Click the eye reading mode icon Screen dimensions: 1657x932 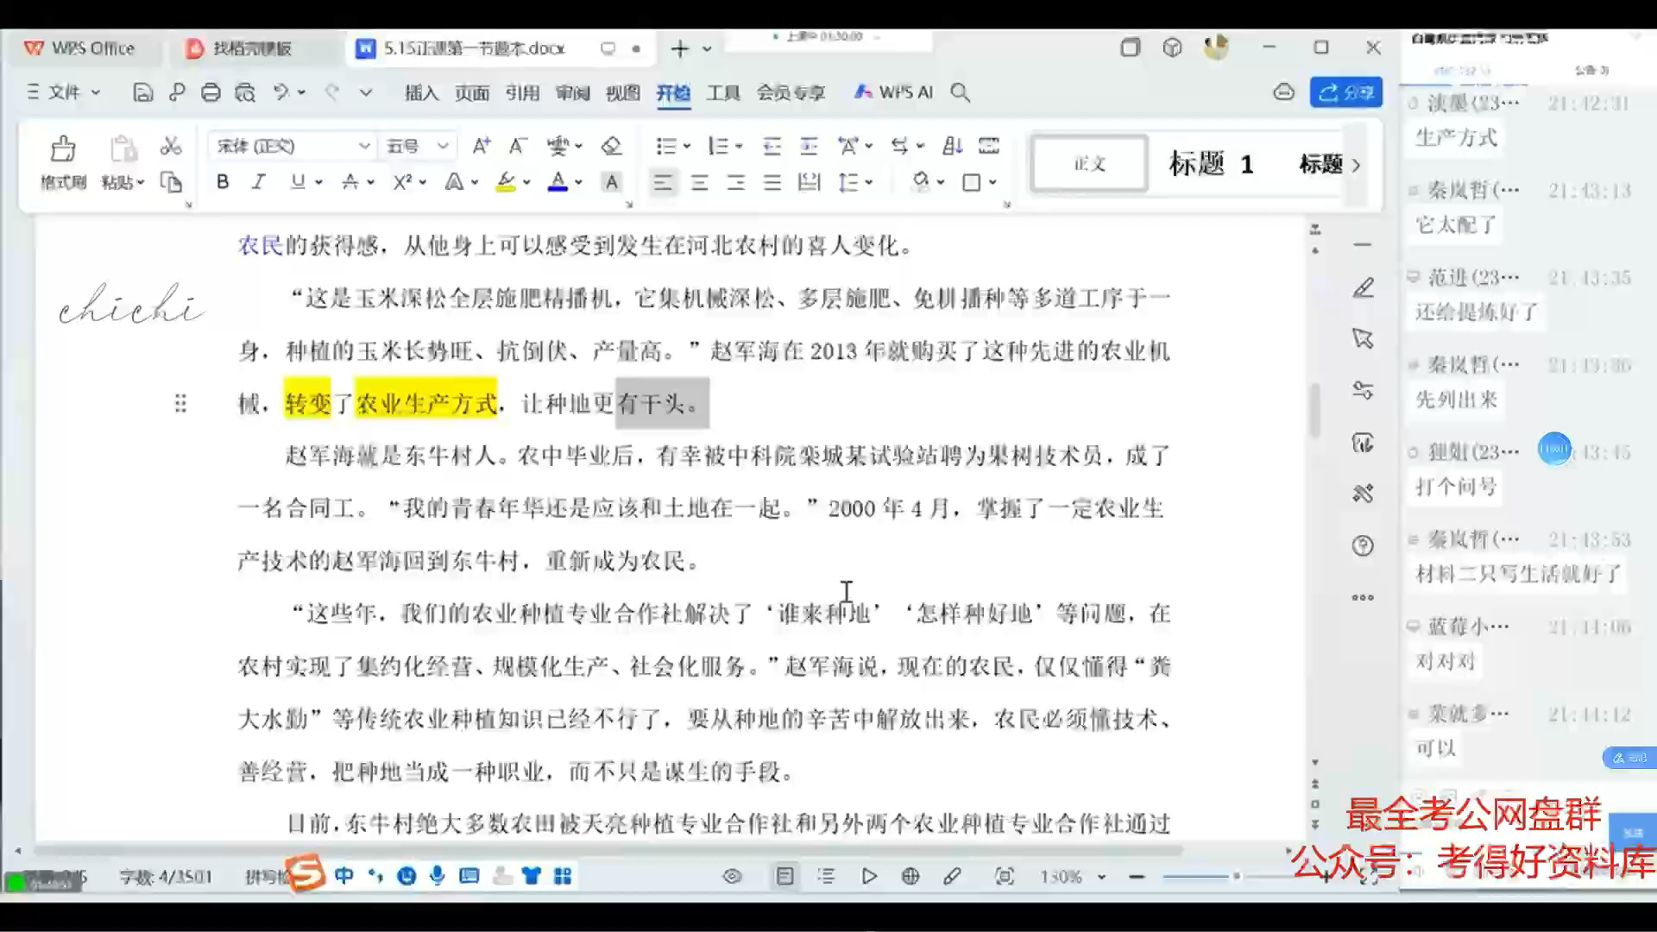(x=732, y=876)
